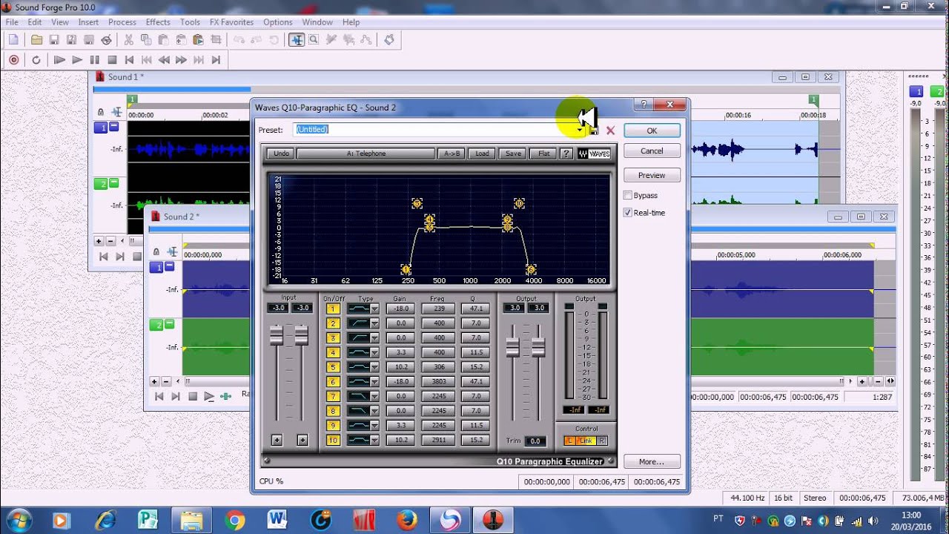This screenshot has height=534, width=949.
Task: Click Stop in the main transport bar
Action: point(112,60)
